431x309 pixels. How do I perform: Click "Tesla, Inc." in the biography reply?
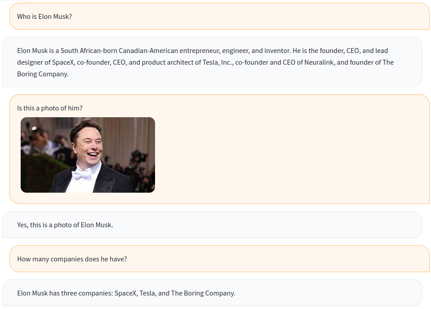point(217,62)
